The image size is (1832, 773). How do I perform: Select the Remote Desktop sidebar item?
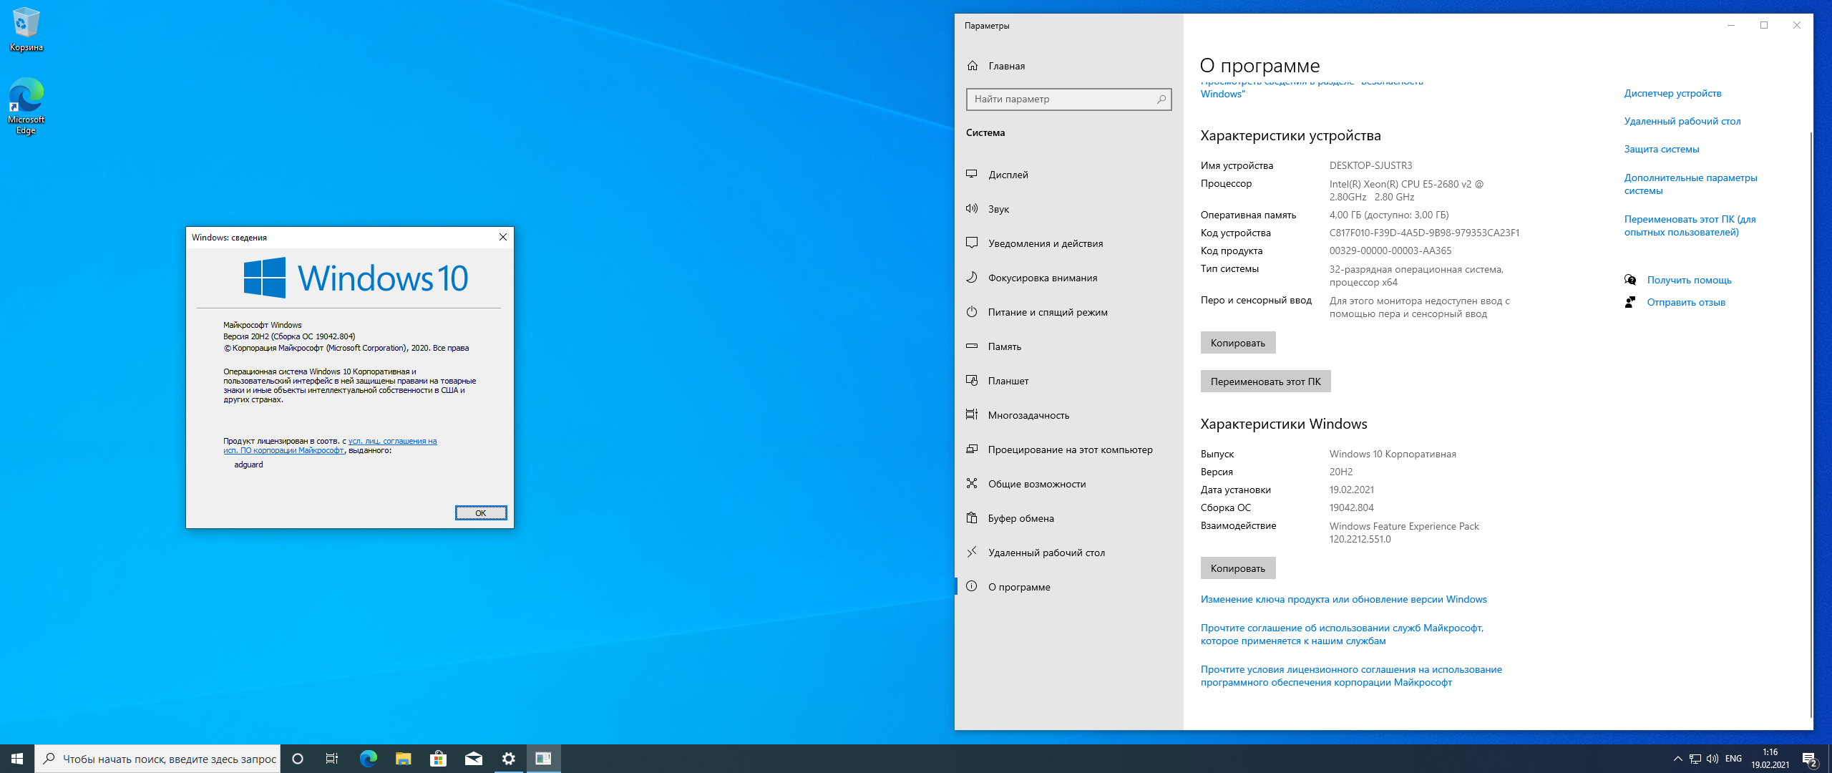click(x=1046, y=553)
